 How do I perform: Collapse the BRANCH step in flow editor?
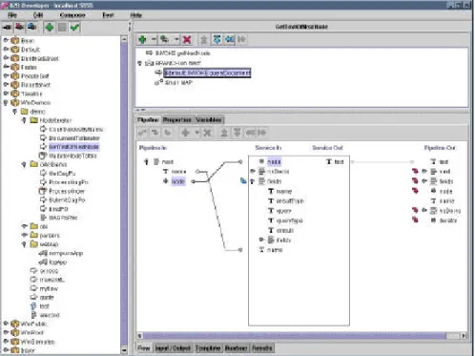point(139,63)
